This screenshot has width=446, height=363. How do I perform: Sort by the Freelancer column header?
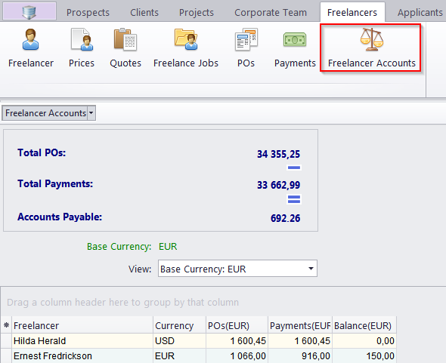point(82,325)
